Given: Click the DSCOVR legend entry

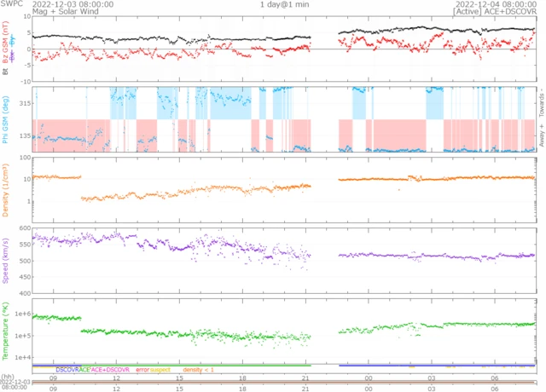Looking at the screenshot, I should [67, 371].
